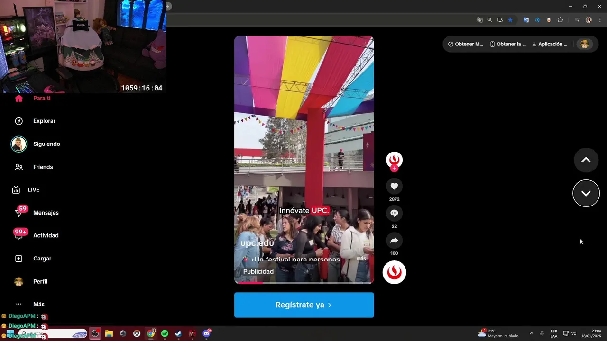Click the Chrome translate page icon
Viewport: 607px width, 341px height.
click(479, 20)
